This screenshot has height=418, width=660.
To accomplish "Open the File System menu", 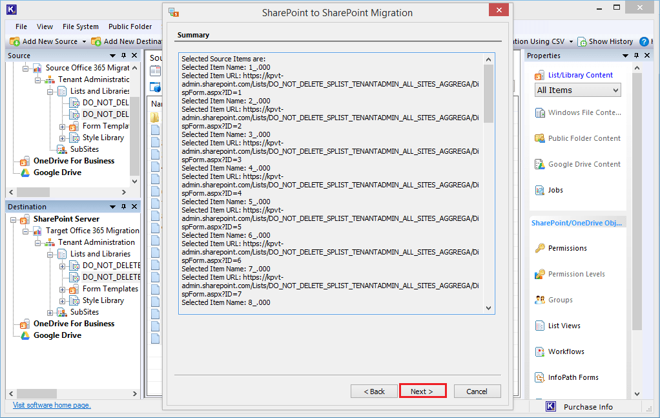I will (x=80, y=26).
